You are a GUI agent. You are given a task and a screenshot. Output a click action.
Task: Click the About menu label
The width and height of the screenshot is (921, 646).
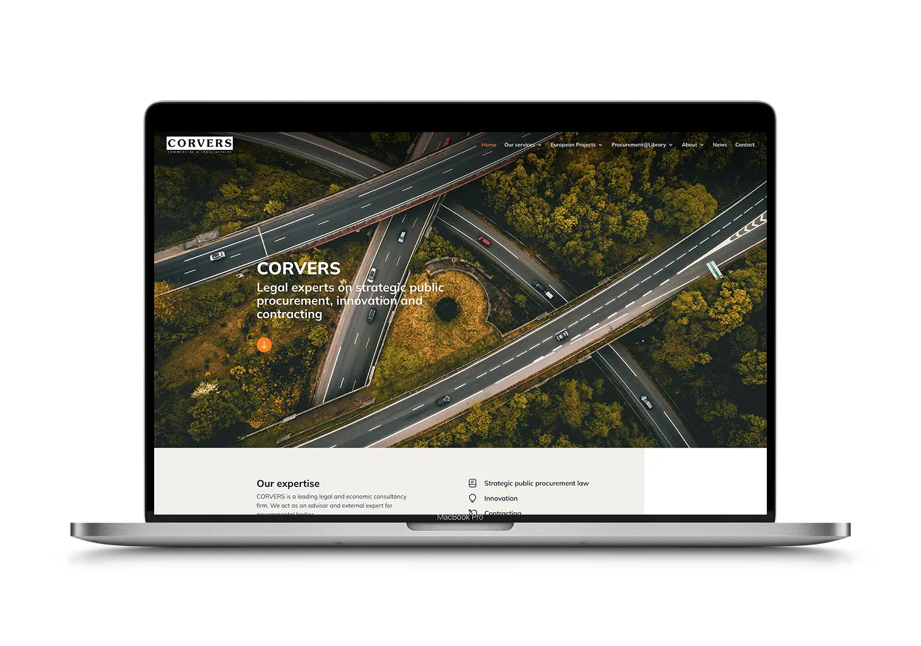[x=690, y=145]
